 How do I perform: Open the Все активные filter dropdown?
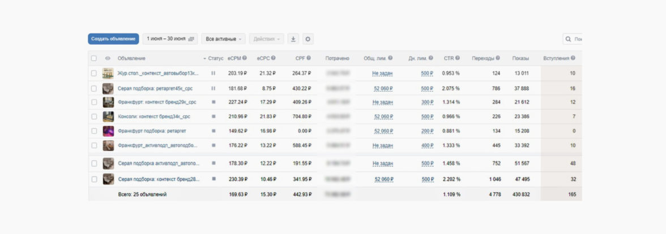pos(223,39)
